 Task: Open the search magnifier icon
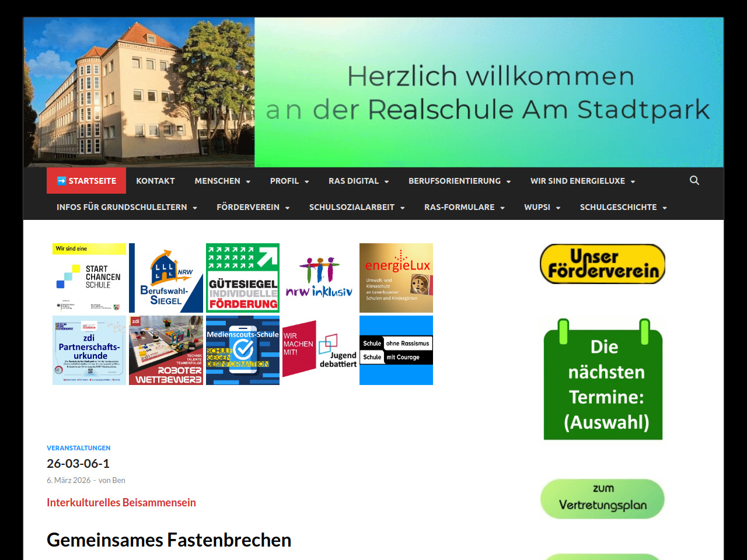(x=694, y=180)
